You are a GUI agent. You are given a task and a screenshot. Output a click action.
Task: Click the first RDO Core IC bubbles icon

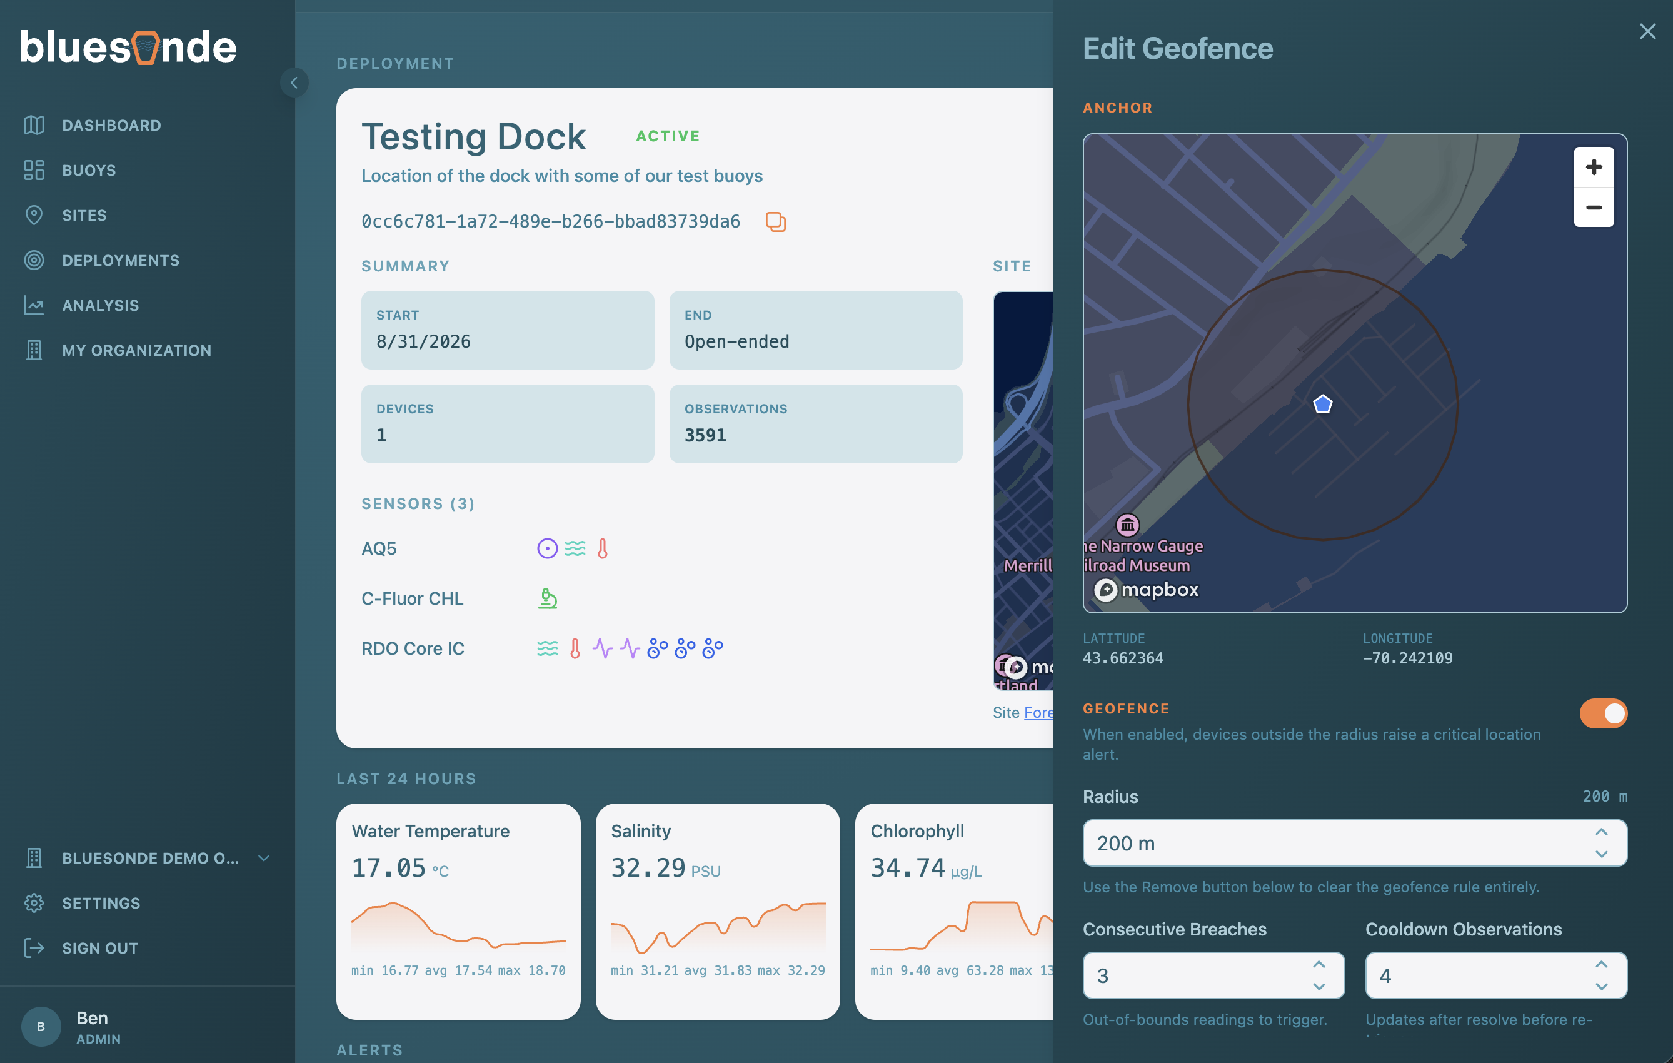pos(657,648)
